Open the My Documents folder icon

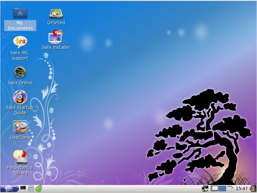pyautogui.click(x=20, y=13)
